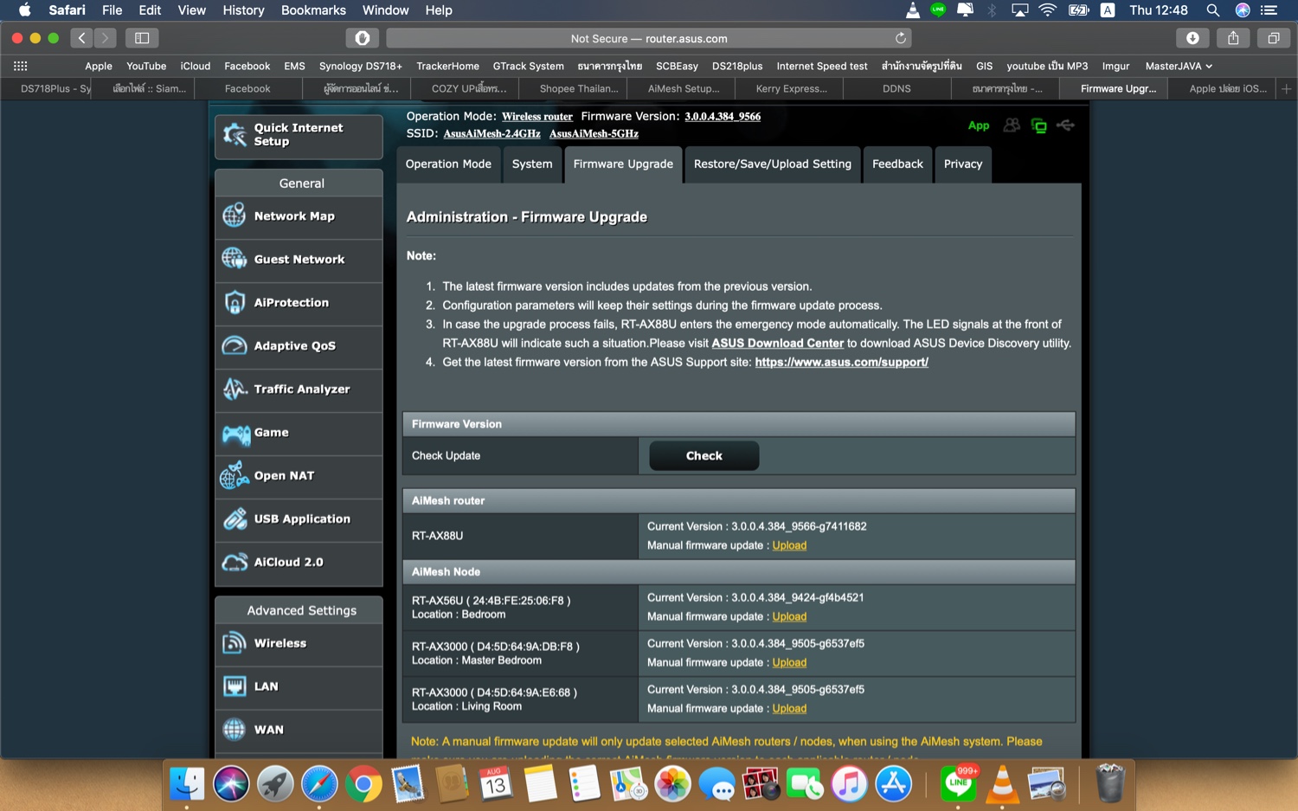Open the asus.com/support link

click(841, 363)
